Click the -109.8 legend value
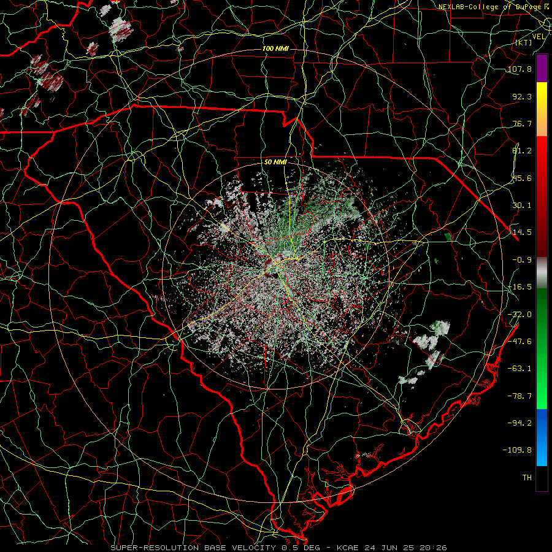 [x=517, y=450]
